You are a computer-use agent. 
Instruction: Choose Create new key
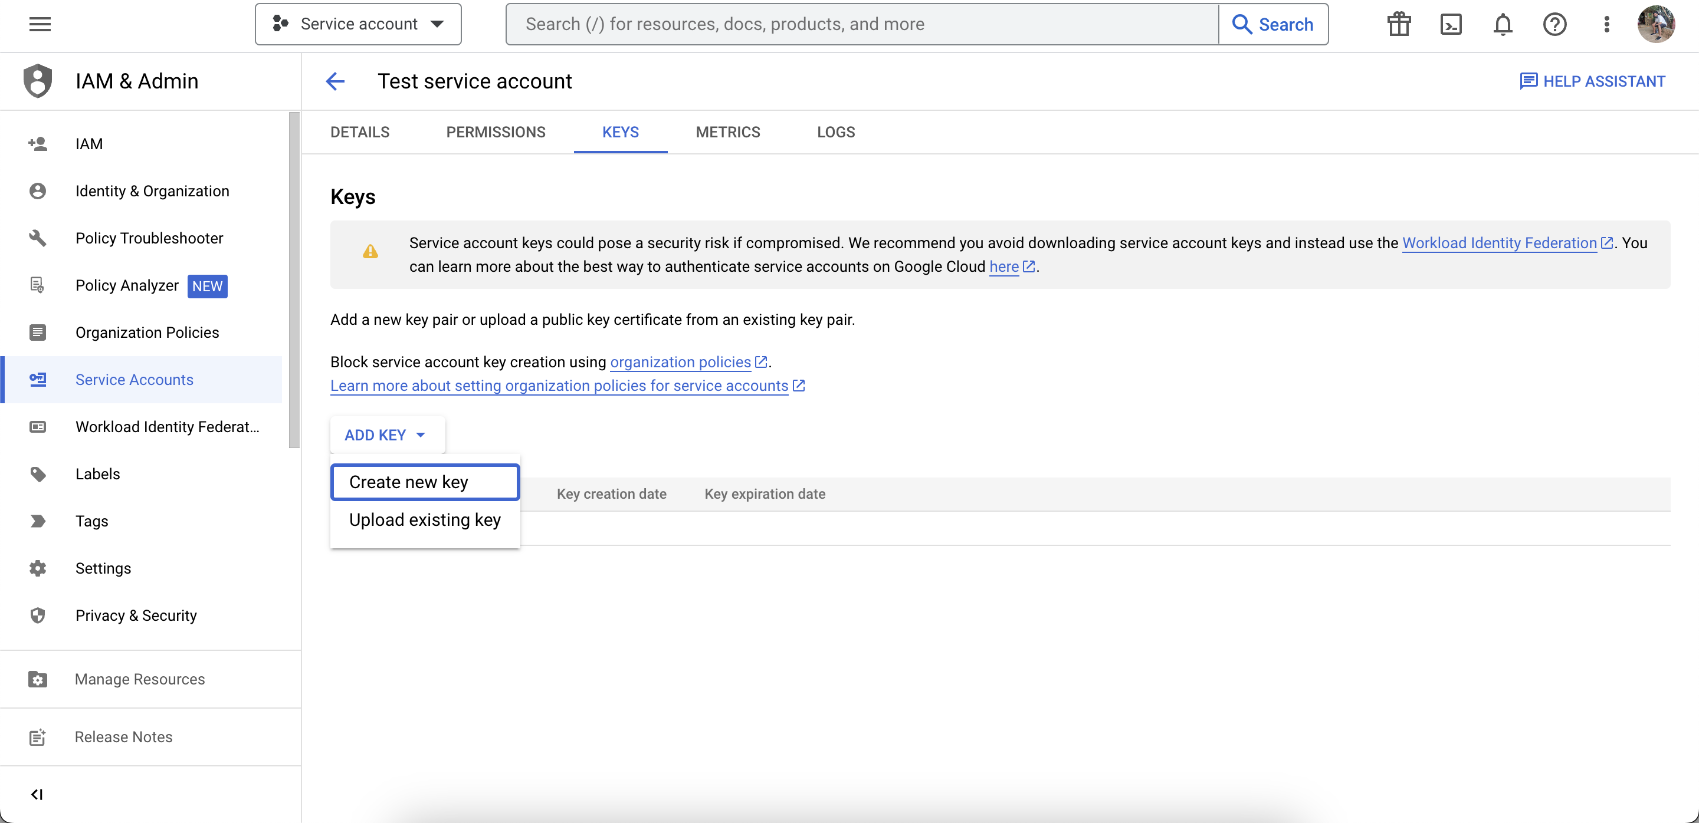(x=425, y=482)
